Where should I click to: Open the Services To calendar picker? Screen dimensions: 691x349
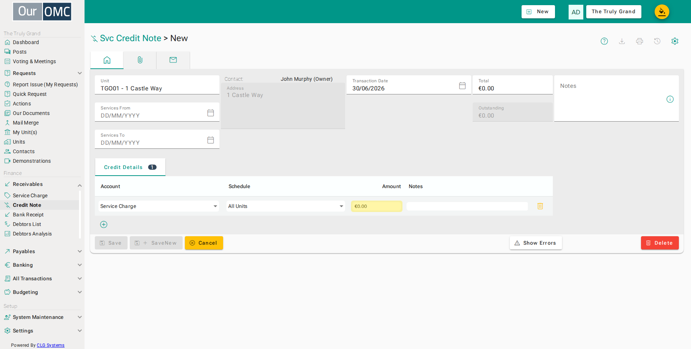(x=211, y=140)
